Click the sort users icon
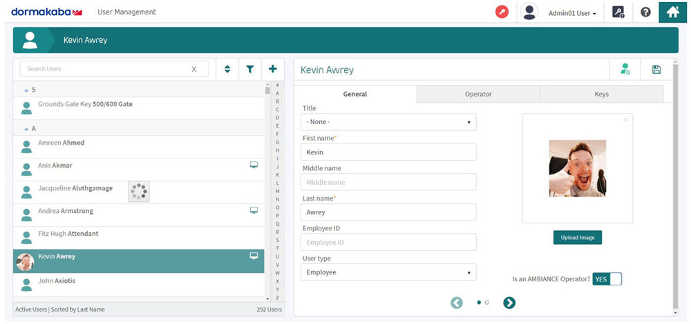This screenshot has height=324, width=691. pyautogui.click(x=227, y=69)
